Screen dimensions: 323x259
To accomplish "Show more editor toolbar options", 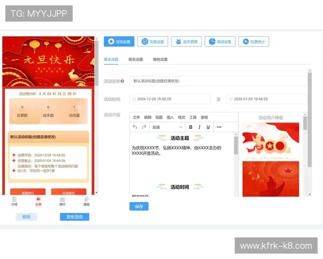I will pyautogui.click(x=219, y=127).
